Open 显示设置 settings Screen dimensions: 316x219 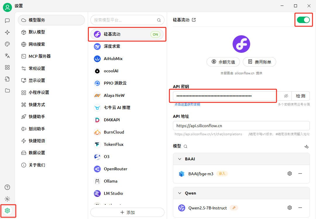coord(51,80)
